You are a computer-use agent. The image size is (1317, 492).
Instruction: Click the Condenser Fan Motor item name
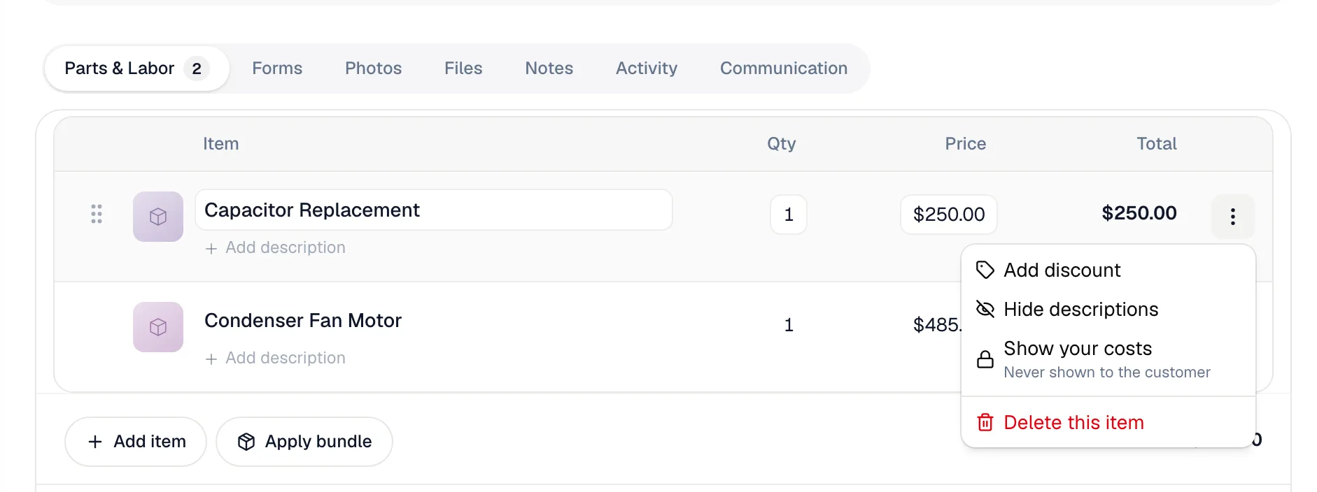pos(303,320)
